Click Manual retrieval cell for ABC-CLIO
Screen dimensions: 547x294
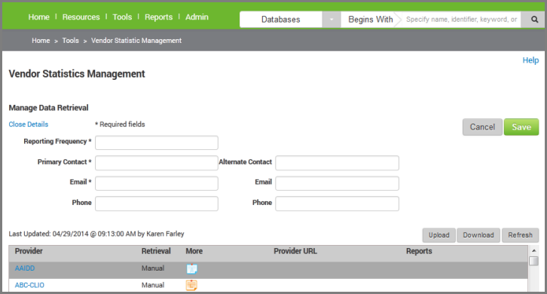tap(153, 285)
